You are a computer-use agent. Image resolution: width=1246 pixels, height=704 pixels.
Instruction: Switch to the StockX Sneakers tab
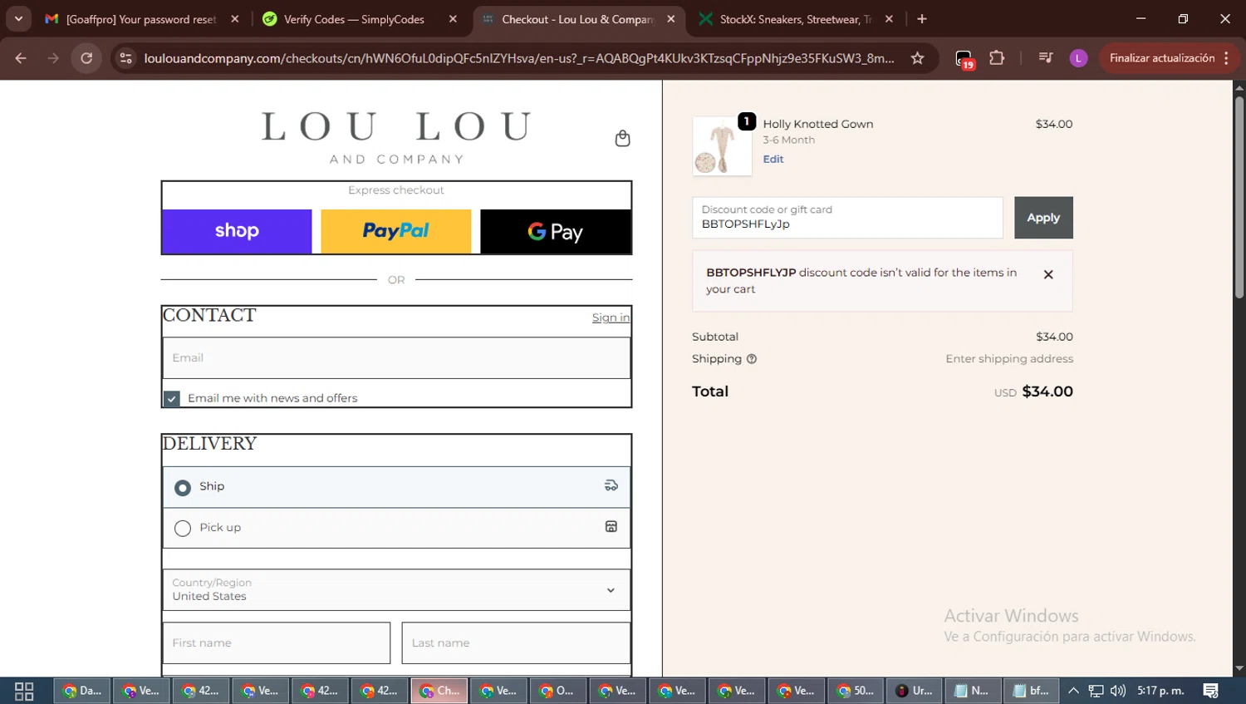click(x=796, y=19)
